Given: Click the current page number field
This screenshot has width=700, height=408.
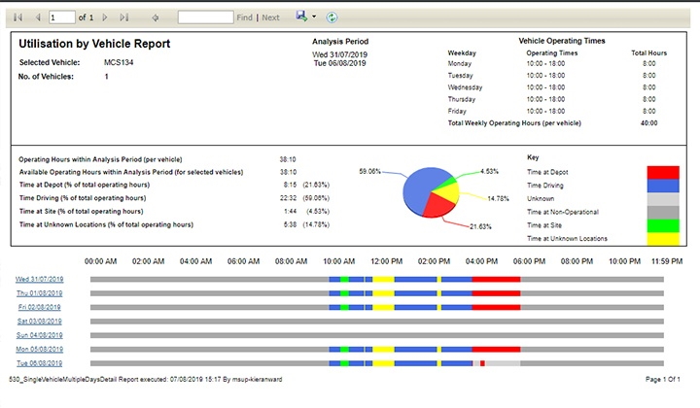Looking at the screenshot, I should point(61,17).
